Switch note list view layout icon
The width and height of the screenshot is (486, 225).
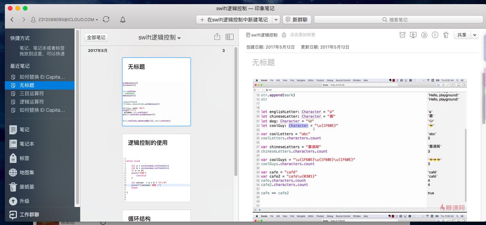pos(228,36)
